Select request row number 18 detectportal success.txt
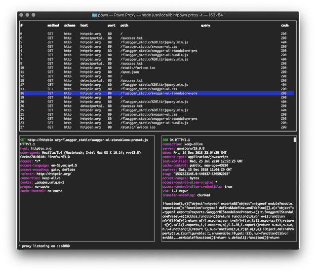Image resolution: width=316 pixels, height=272 pixels. click(157, 80)
